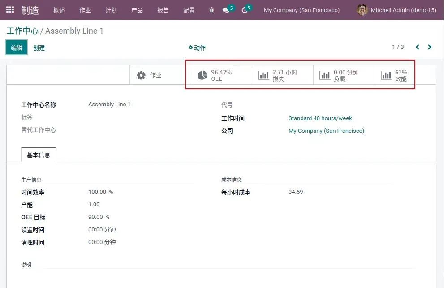Image resolution: width=444 pixels, height=288 pixels.
Task: Expand the 动作 action dropdown
Action: [197, 48]
